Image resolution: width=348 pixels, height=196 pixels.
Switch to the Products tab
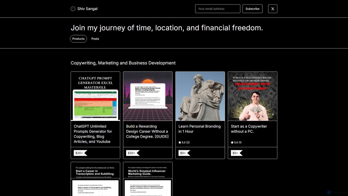coord(78,39)
